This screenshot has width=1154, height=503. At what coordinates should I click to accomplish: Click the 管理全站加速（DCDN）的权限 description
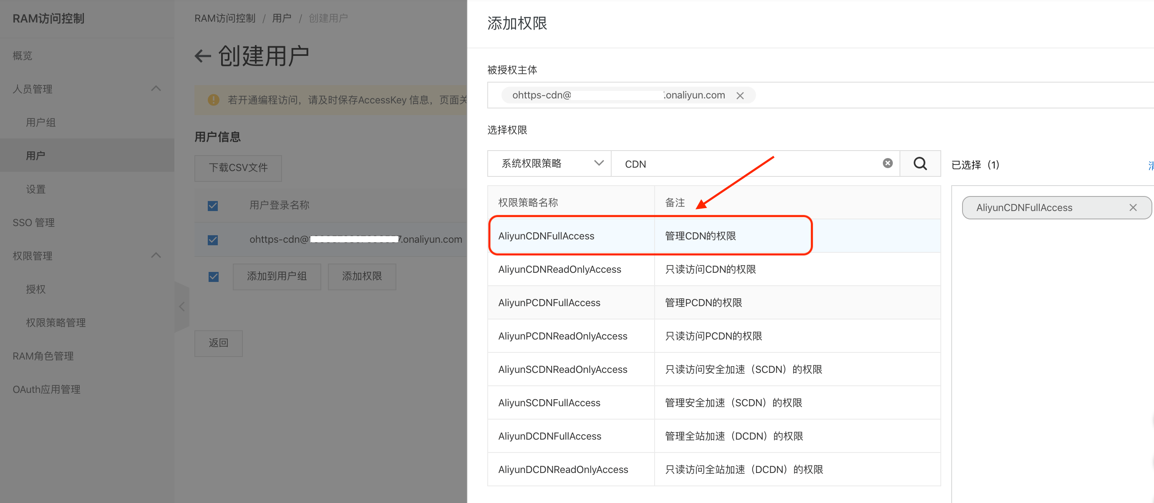point(734,436)
